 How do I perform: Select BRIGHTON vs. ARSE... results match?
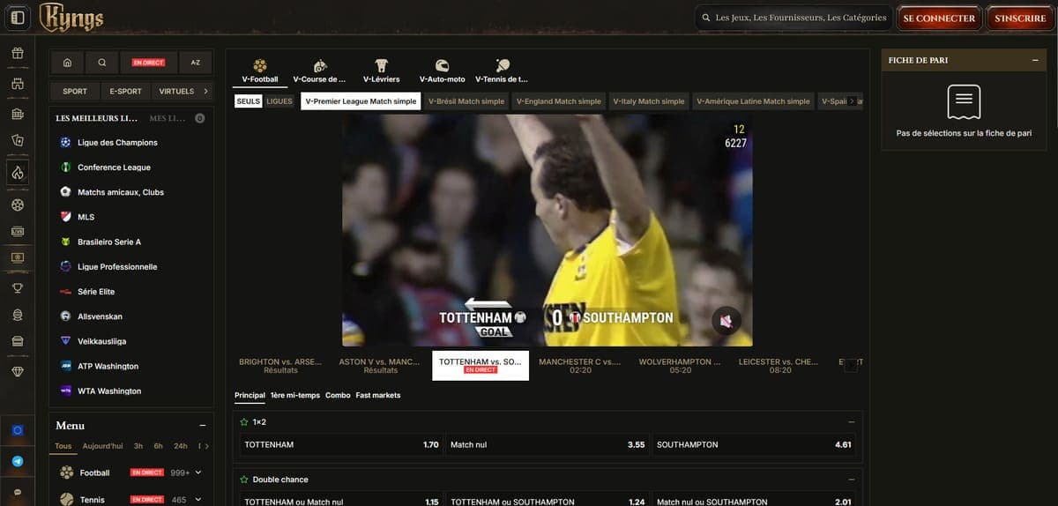[280, 366]
